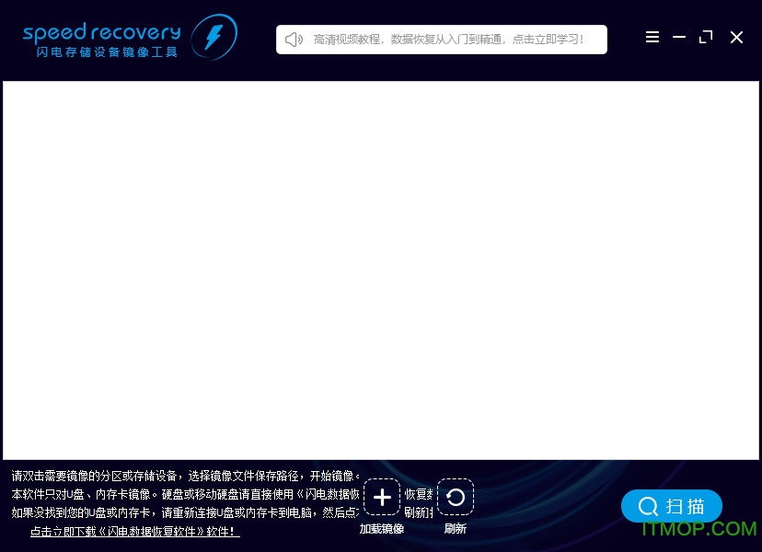Viewport: 762px width, 552px height.
Task: Click the 闪电数据恢复软件 download link
Action: (x=134, y=532)
